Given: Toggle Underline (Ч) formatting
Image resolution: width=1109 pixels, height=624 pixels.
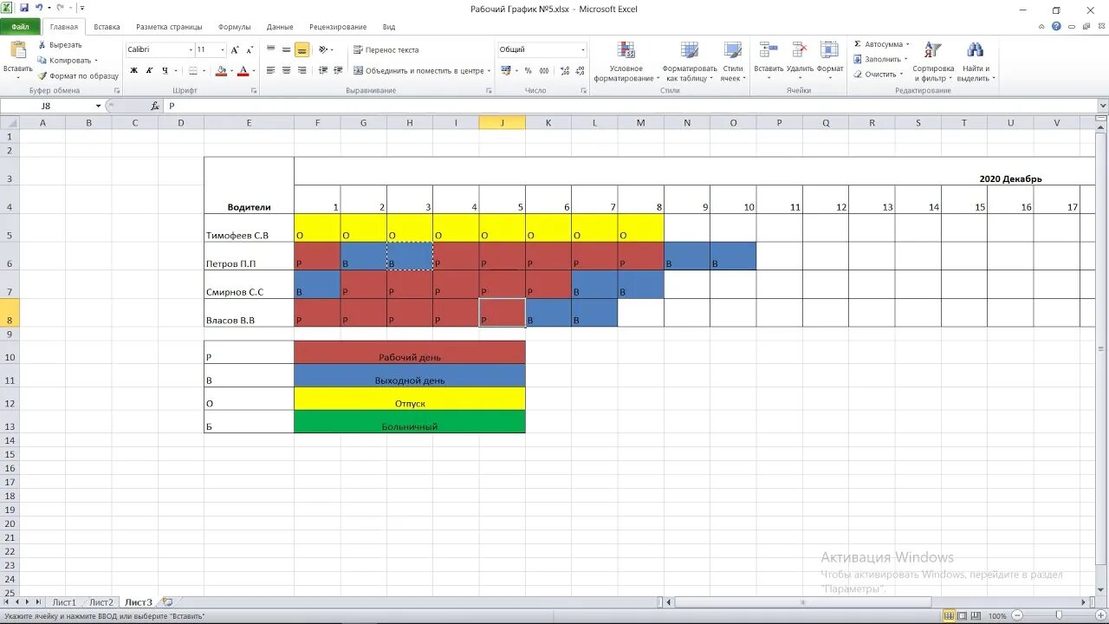Looking at the screenshot, I should 164,71.
